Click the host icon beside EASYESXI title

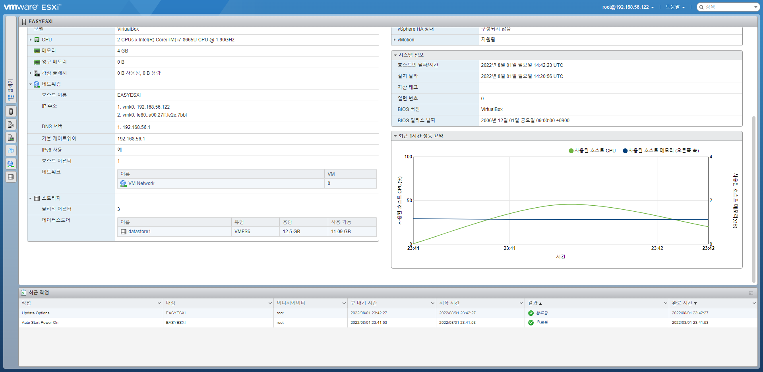[x=24, y=21]
